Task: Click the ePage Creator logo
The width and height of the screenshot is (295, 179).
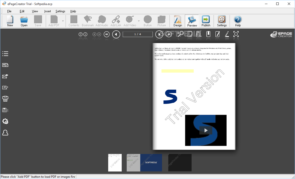Action: click(281, 34)
